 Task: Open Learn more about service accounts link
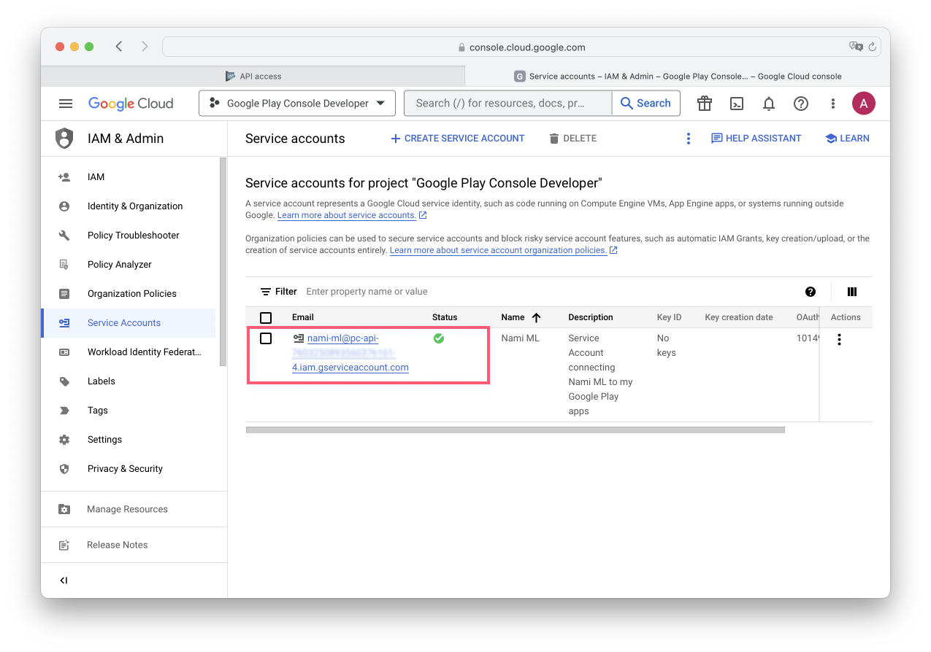tap(347, 215)
